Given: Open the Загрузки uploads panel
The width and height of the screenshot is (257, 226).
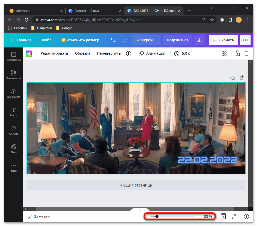Looking at the screenshot, I should 14,93.
